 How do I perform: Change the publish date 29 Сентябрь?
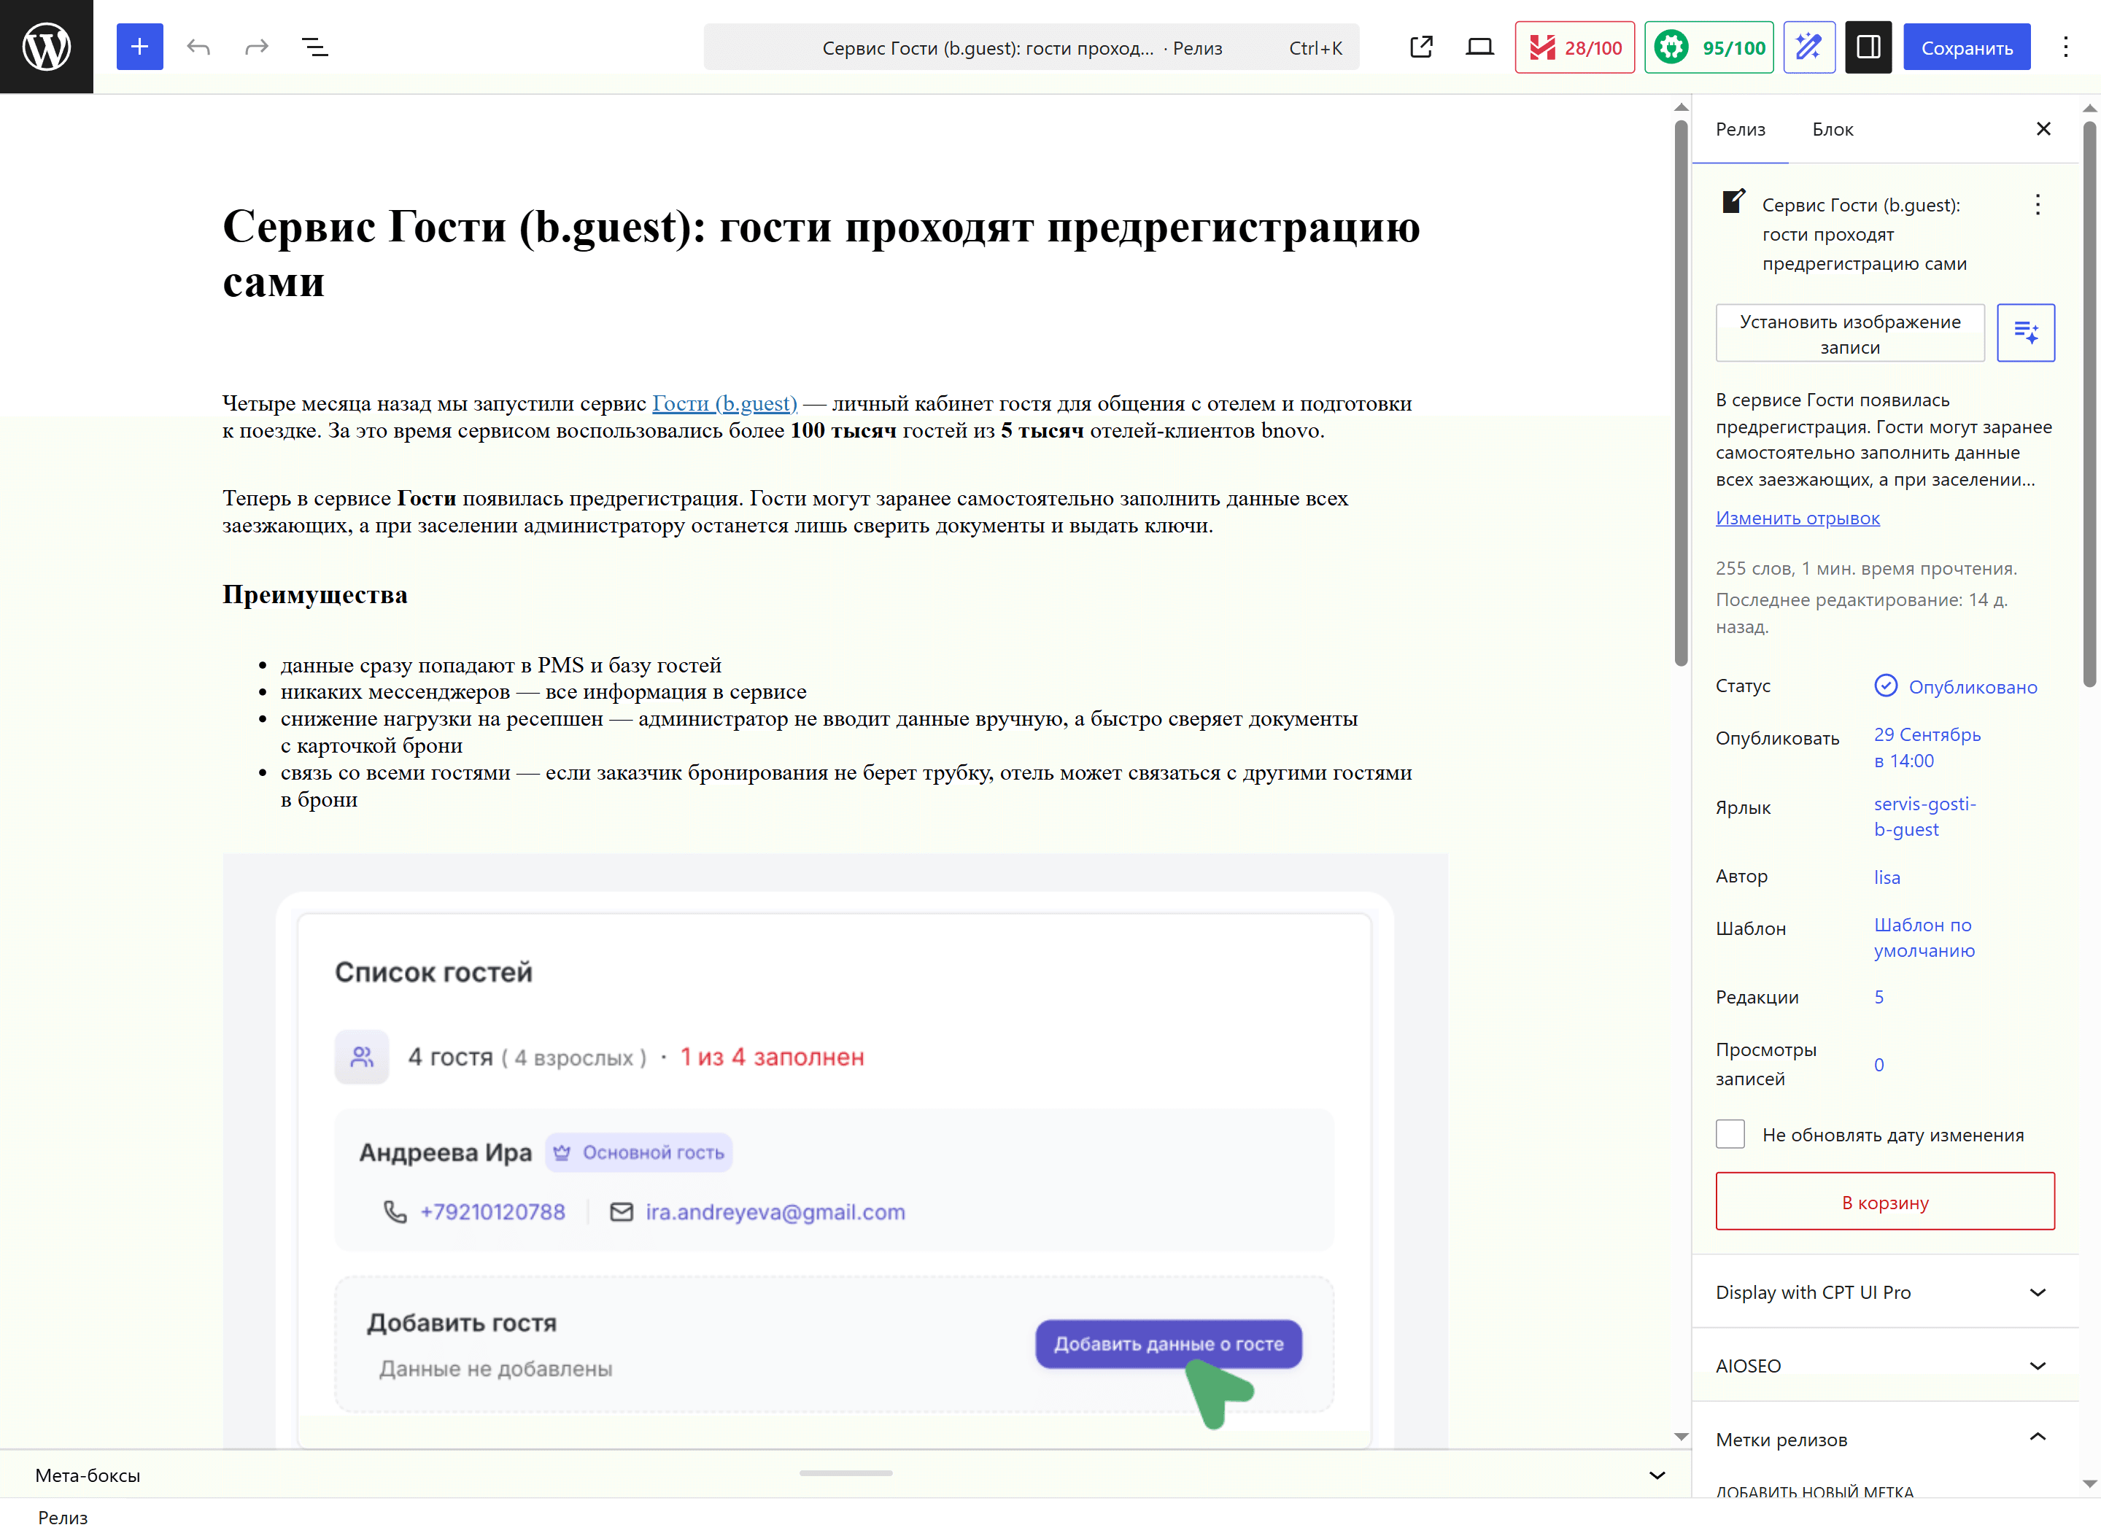(x=1927, y=747)
